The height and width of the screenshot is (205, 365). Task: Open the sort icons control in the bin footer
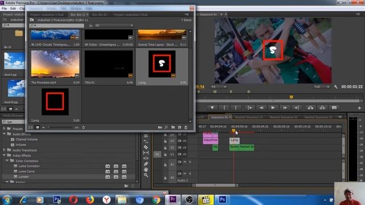coord(83,128)
